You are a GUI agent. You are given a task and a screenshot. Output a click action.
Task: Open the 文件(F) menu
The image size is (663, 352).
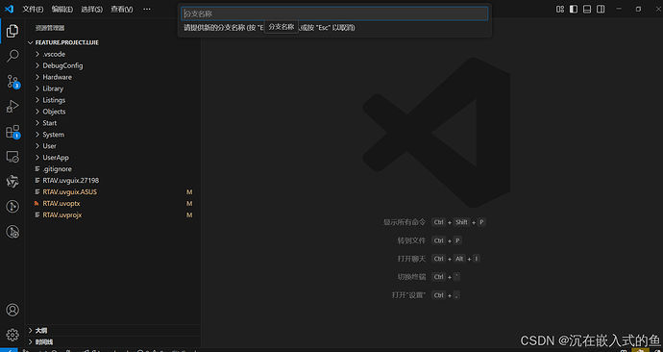point(33,9)
